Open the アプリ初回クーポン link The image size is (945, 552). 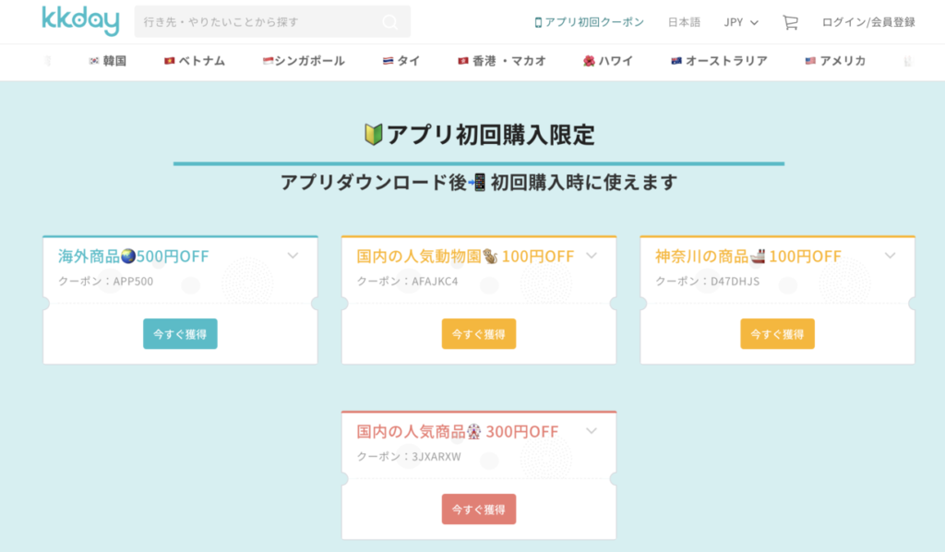pos(589,21)
